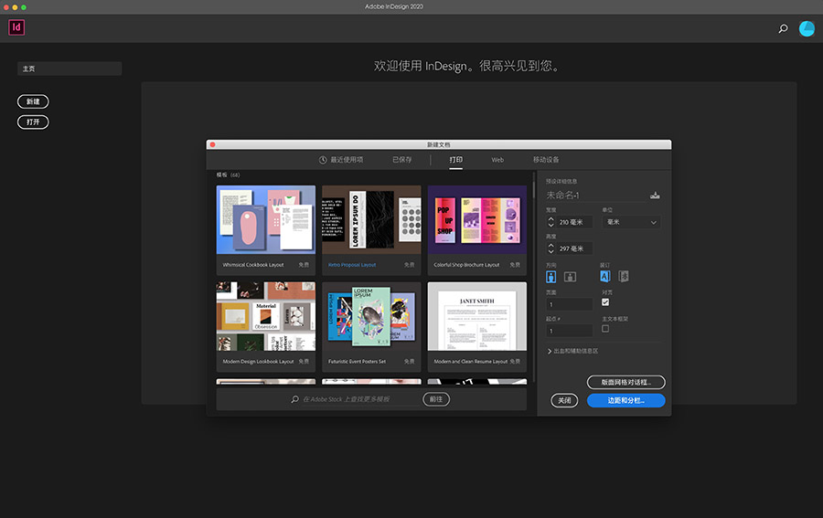Switch to the Web tab
Viewport: 823px width, 518px height.
[497, 160]
